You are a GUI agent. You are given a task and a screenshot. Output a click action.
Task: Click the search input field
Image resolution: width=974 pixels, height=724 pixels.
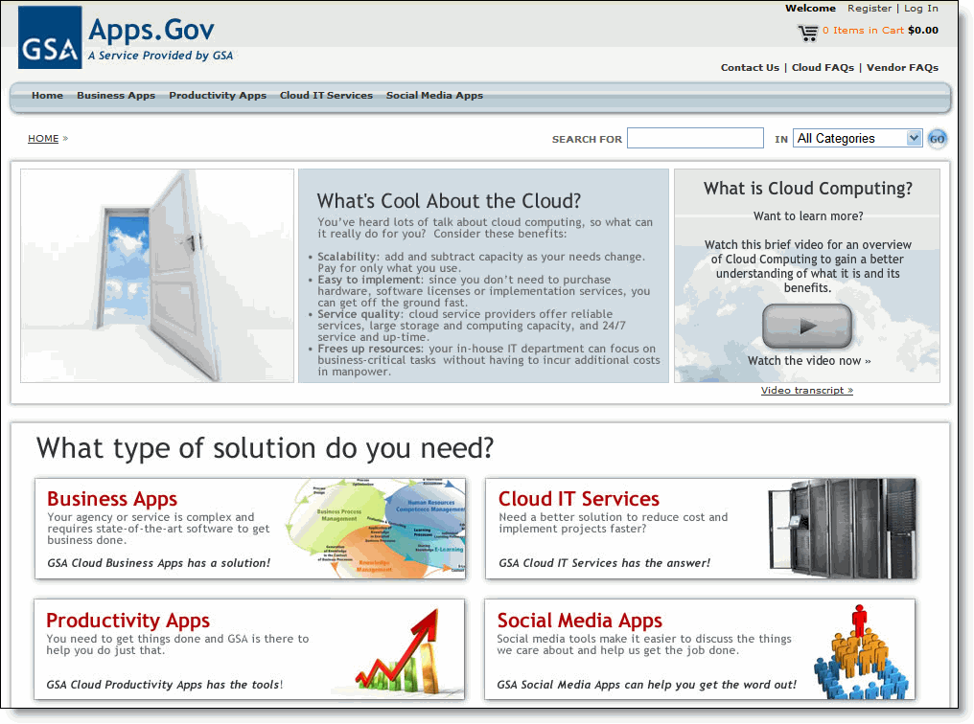pos(695,138)
